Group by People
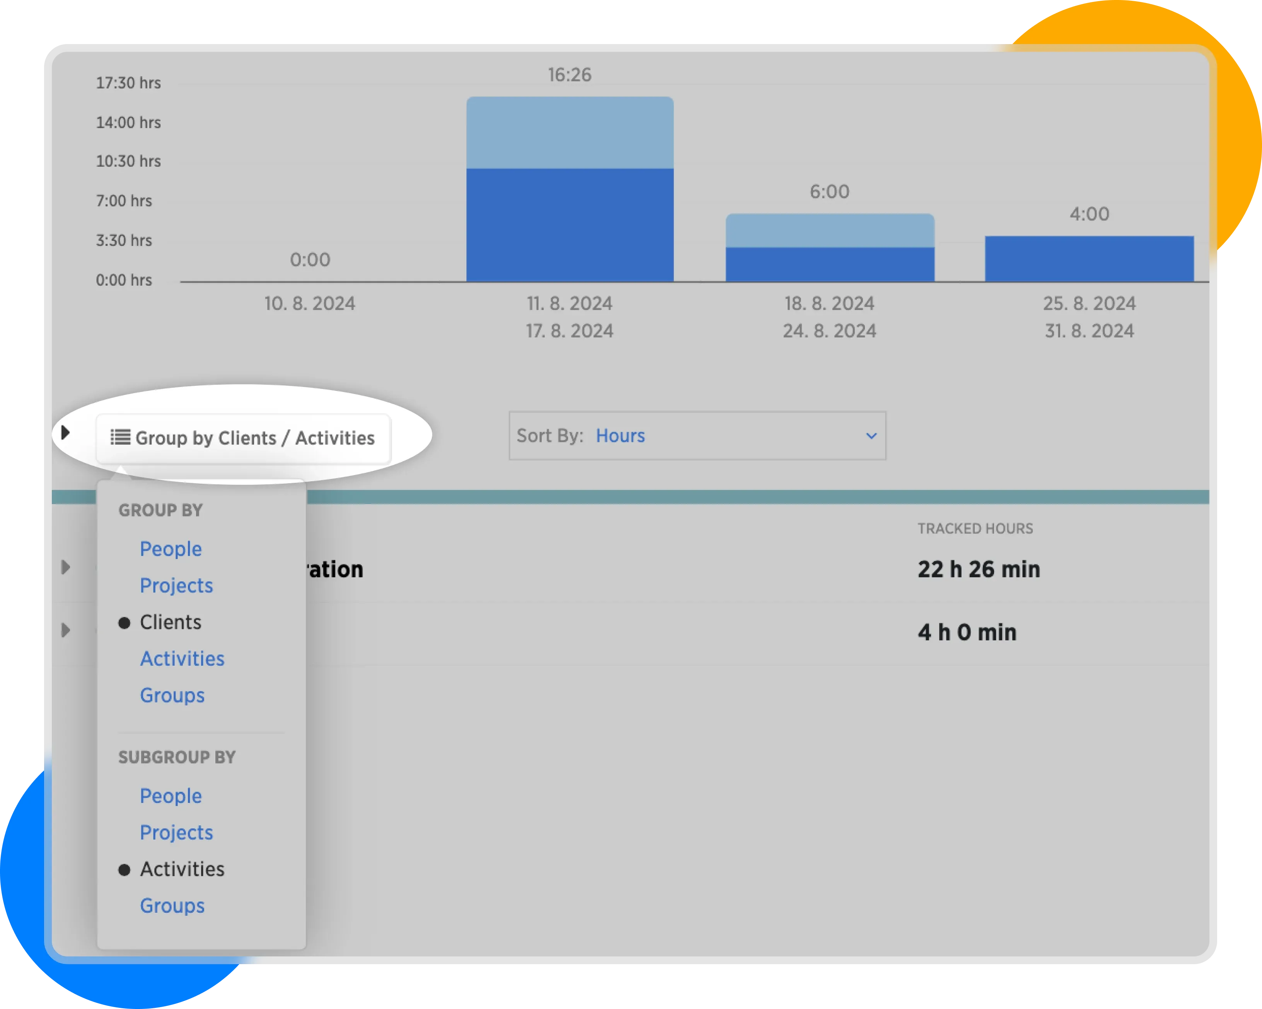The image size is (1262, 1009). (171, 549)
